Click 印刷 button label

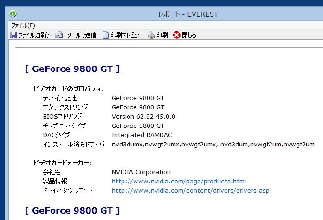coord(162,35)
